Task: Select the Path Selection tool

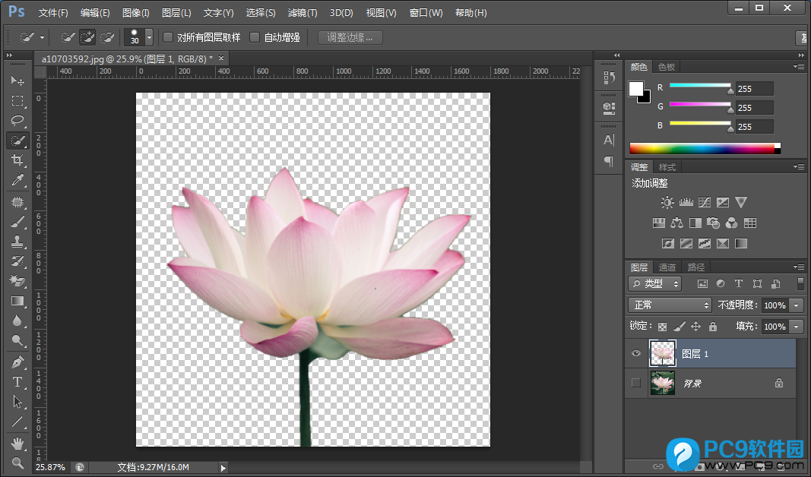Action: [x=17, y=402]
